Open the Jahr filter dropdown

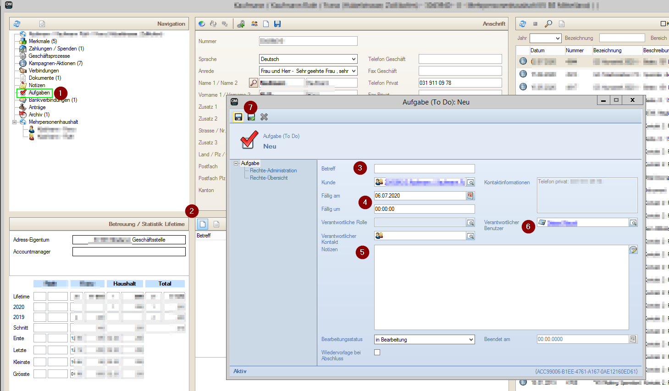click(x=558, y=39)
